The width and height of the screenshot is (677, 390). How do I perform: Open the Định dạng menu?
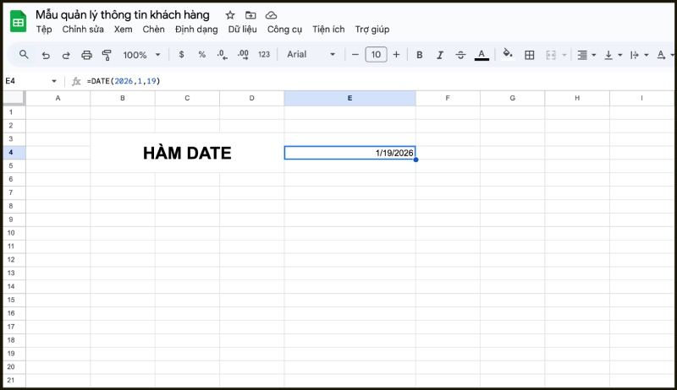(196, 30)
